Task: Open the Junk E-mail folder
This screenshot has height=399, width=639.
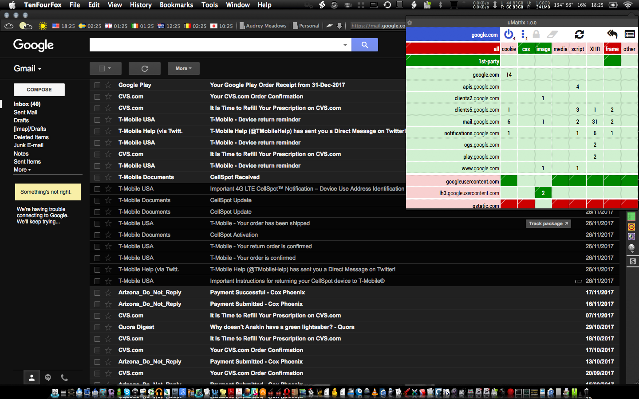Action: (x=28, y=145)
